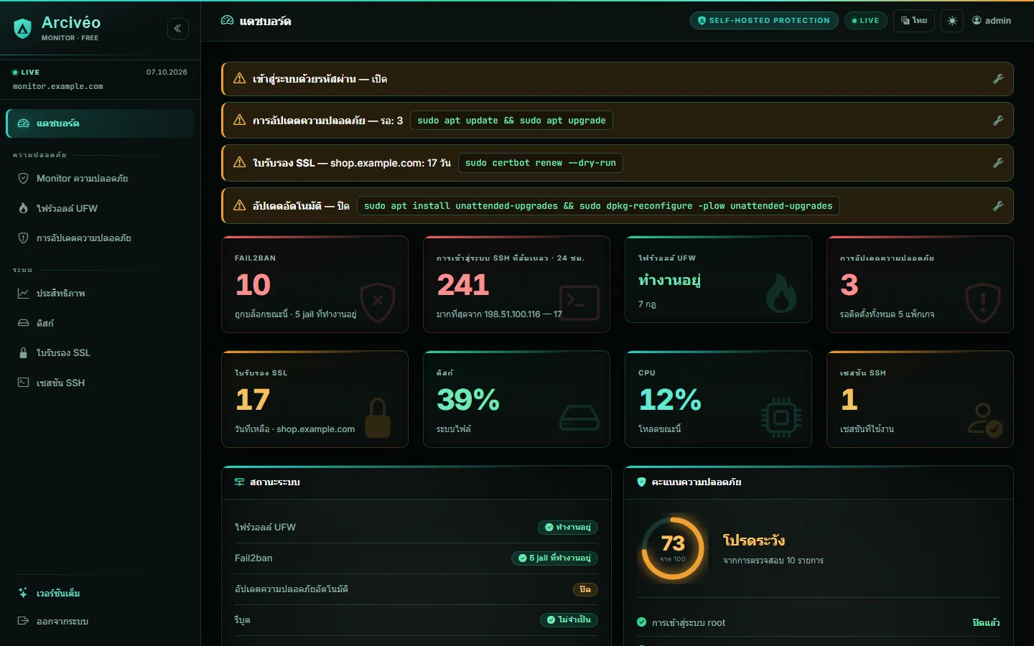1034x646 pixels.
Task: Click the ประสิทธิภาพ performance chart icon
Action: 23,294
